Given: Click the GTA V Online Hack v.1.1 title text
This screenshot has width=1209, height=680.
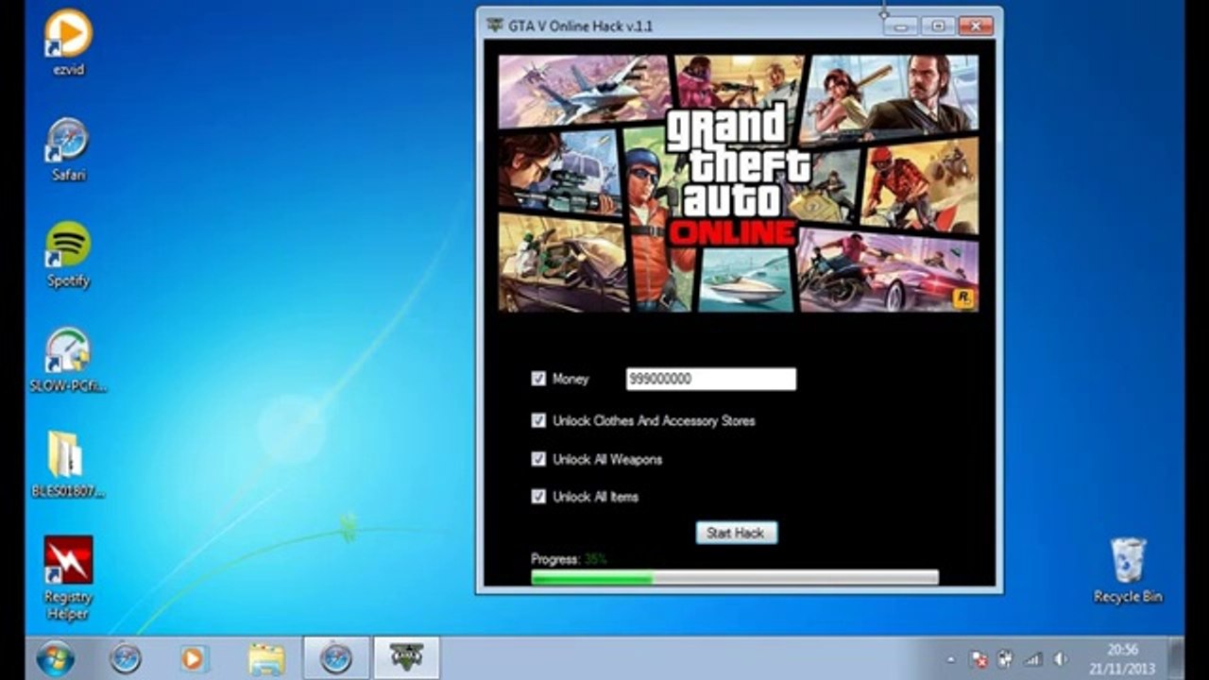Looking at the screenshot, I should pos(581,25).
